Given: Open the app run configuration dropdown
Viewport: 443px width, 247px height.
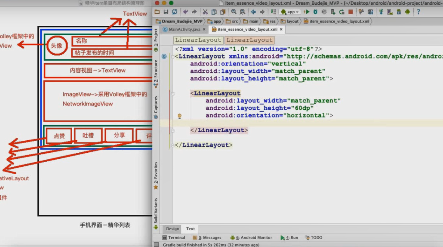Looking at the screenshot, I should [290, 12].
